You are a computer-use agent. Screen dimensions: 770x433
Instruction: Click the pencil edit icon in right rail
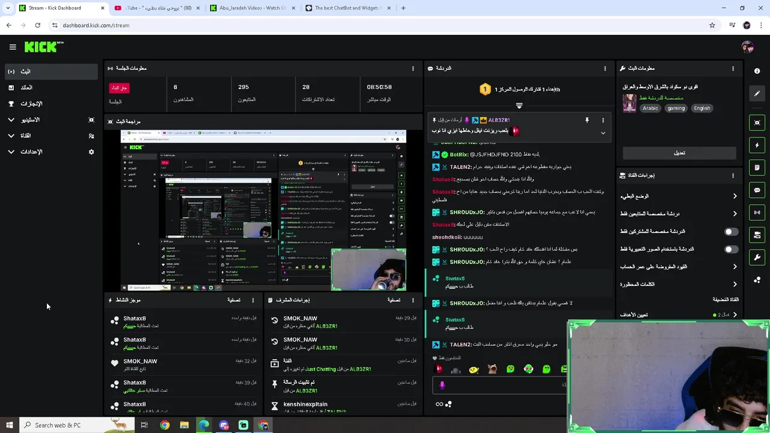coord(757,93)
